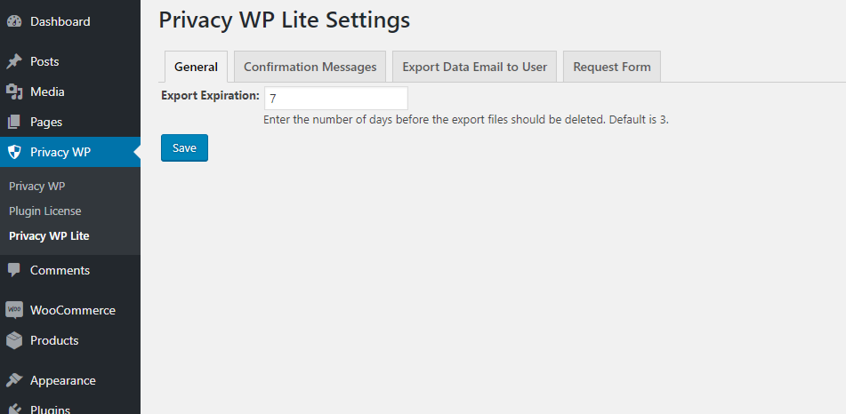Open the Privacy WP Lite submenu link
846x414 pixels.
point(49,235)
